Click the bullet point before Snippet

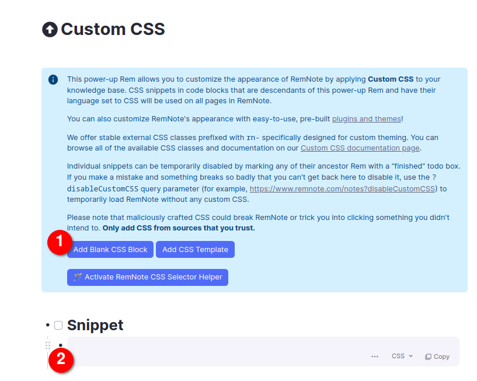click(47, 325)
